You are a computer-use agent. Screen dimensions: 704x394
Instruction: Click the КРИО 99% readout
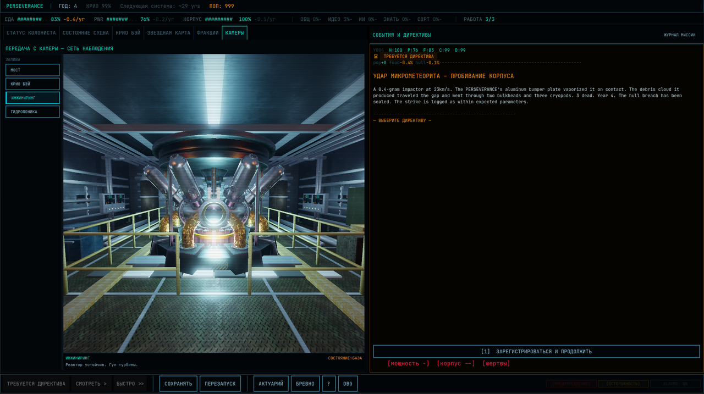[98, 6]
